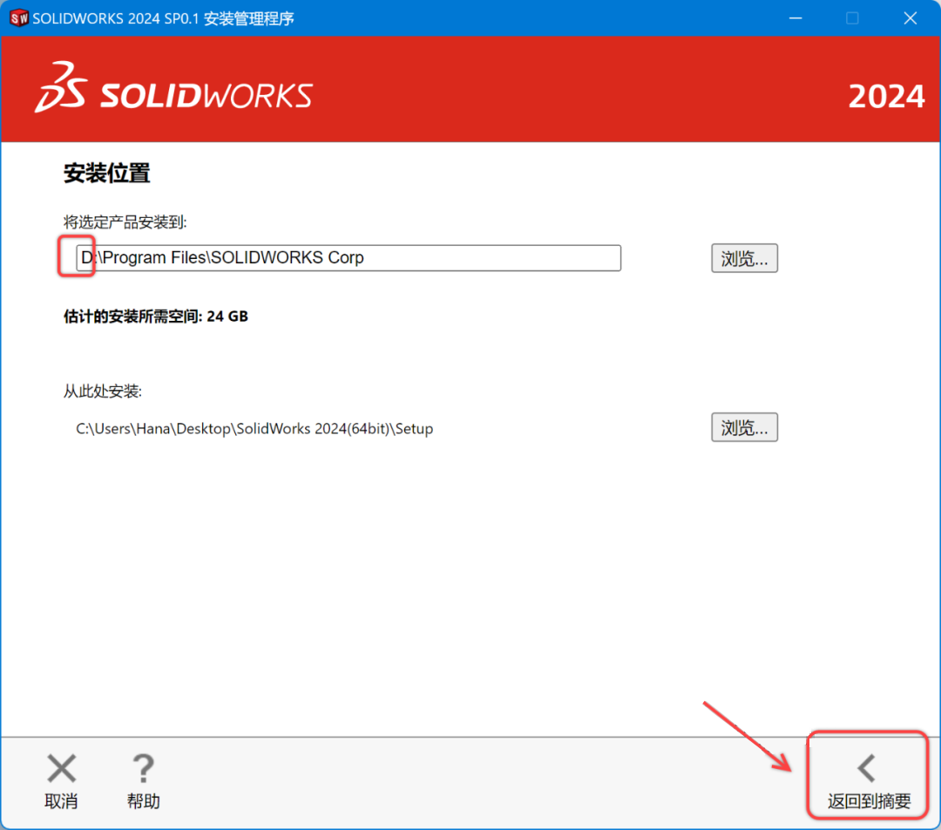
Task: Click the SOLIDWORKS title bar app icon
Action: (18, 18)
